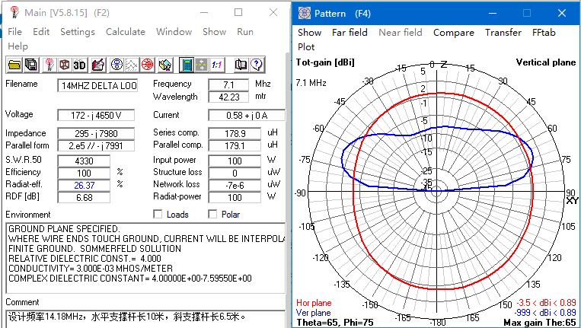This screenshot has height=328, width=581.
Task: Click the 'Theta=65, Phi=75' status text
Action: point(334,323)
